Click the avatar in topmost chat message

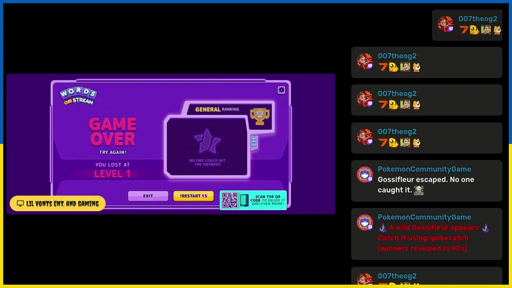coord(446,24)
